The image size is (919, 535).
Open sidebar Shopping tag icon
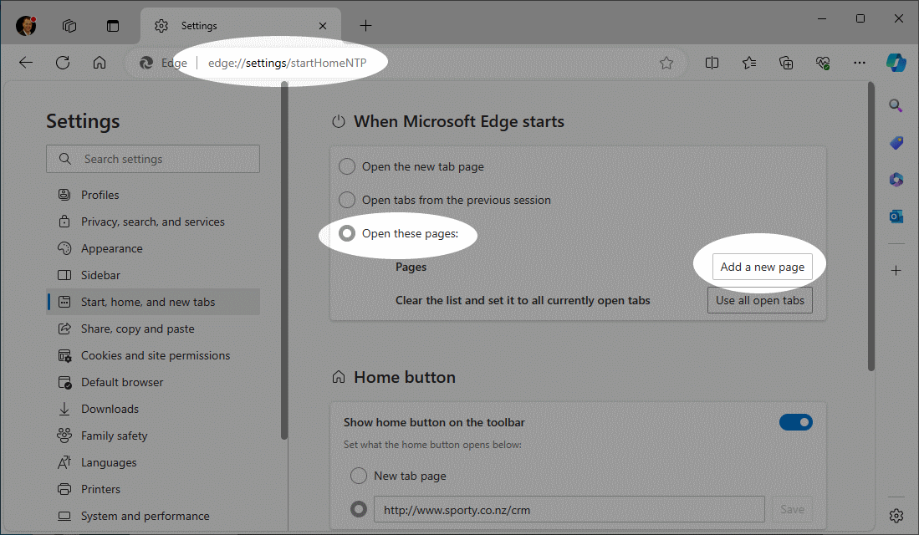[896, 142]
